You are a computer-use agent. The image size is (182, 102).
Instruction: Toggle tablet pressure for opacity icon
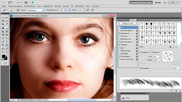pyautogui.click(x=69, y=10)
